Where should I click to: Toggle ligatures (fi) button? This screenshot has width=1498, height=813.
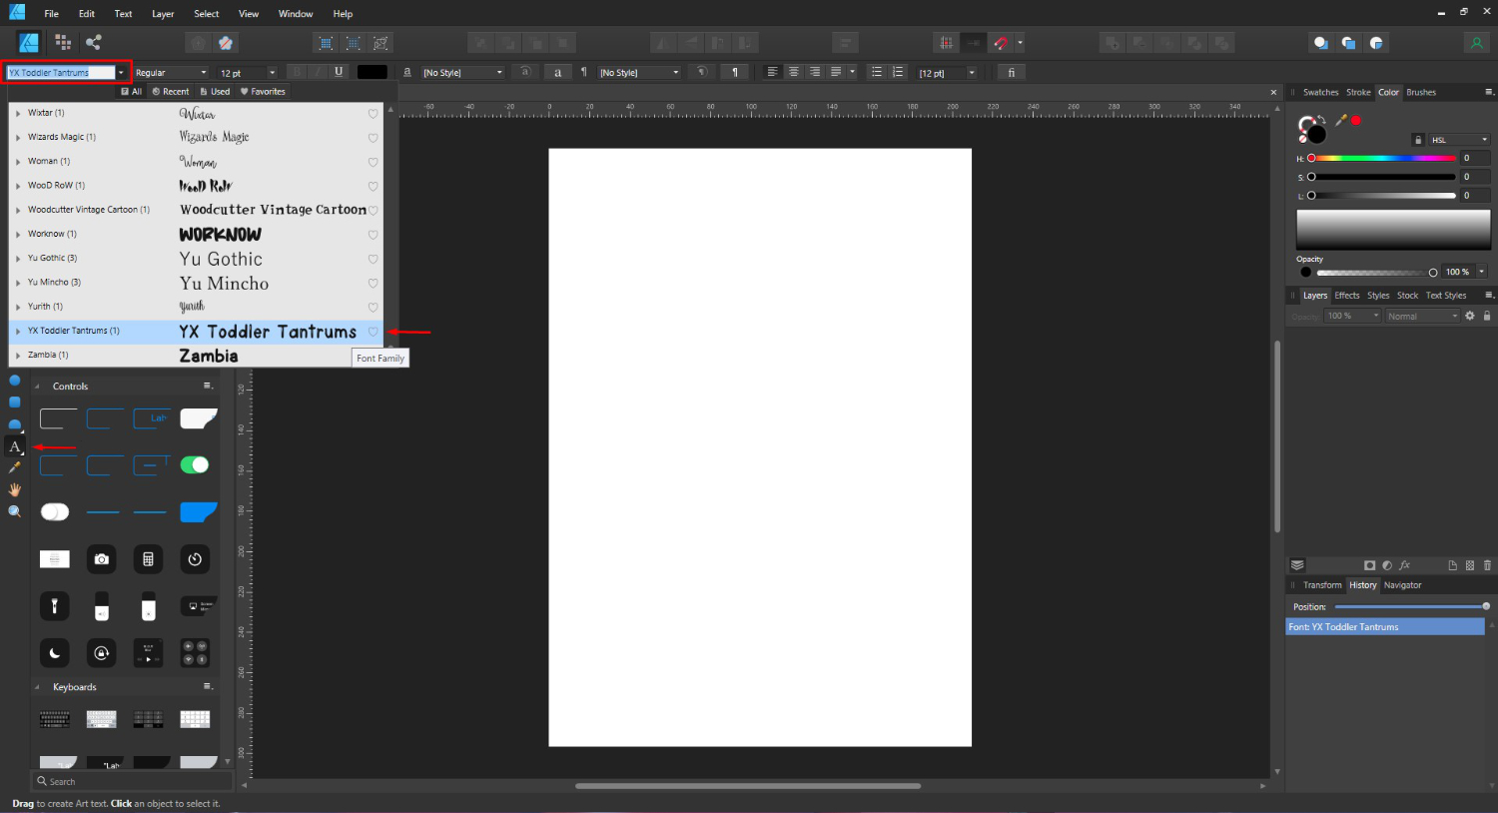click(x=1012, y=72)
